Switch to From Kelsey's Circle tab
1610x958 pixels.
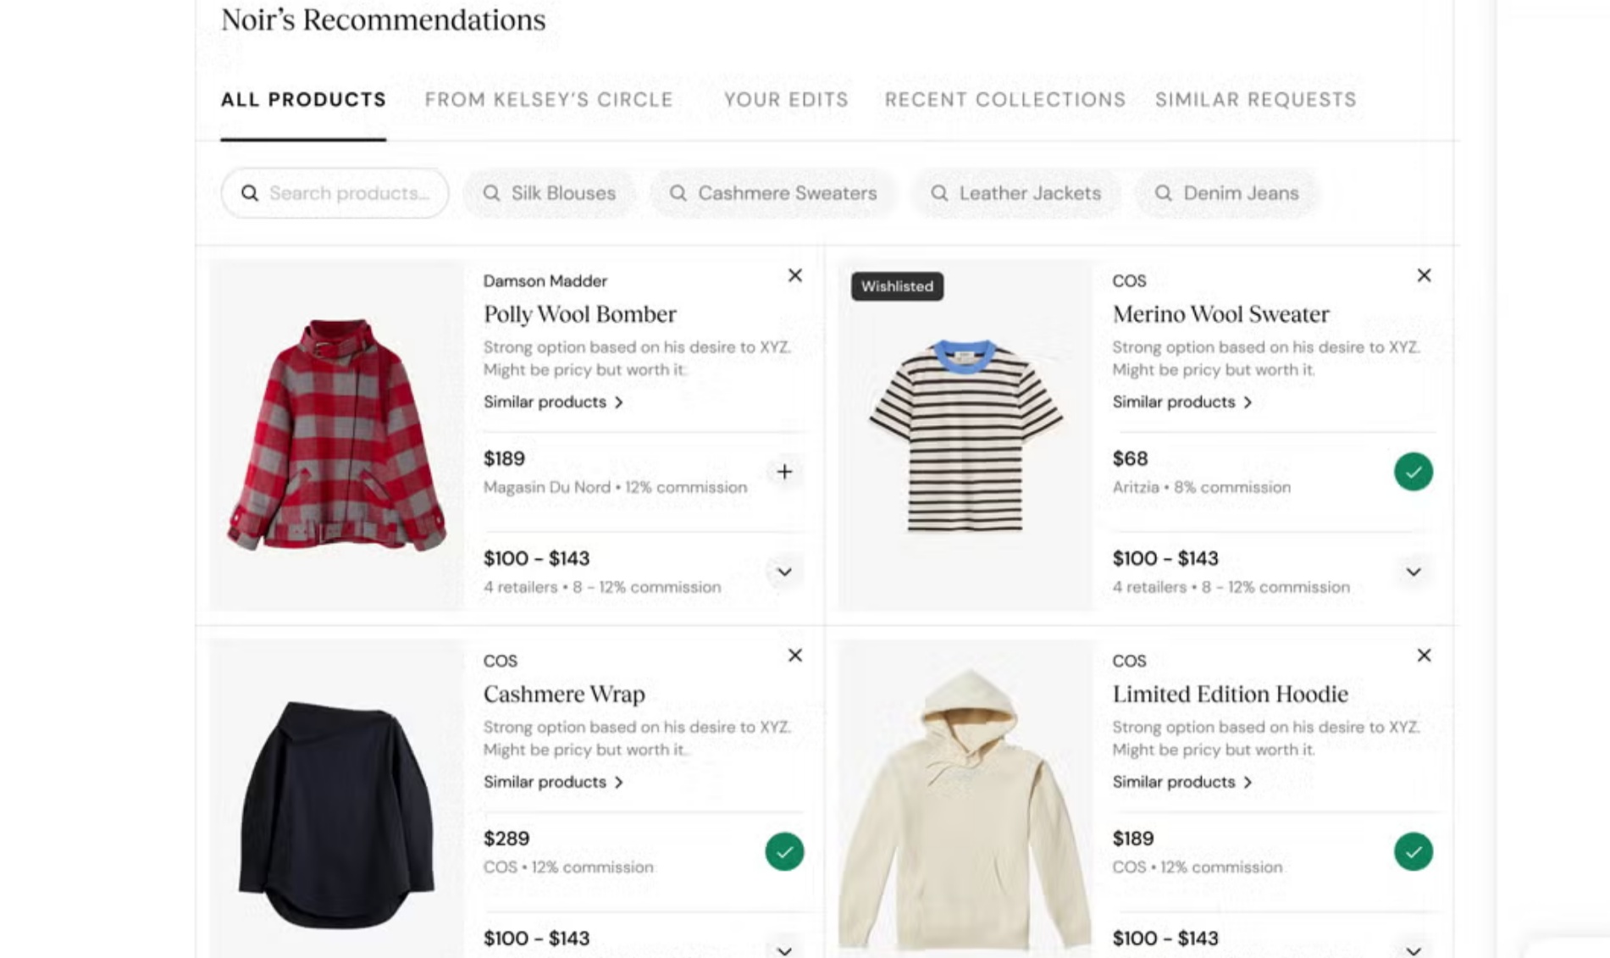tap(549, 100)
